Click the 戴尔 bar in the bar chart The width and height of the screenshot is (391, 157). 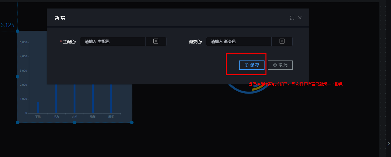[111, 99]
